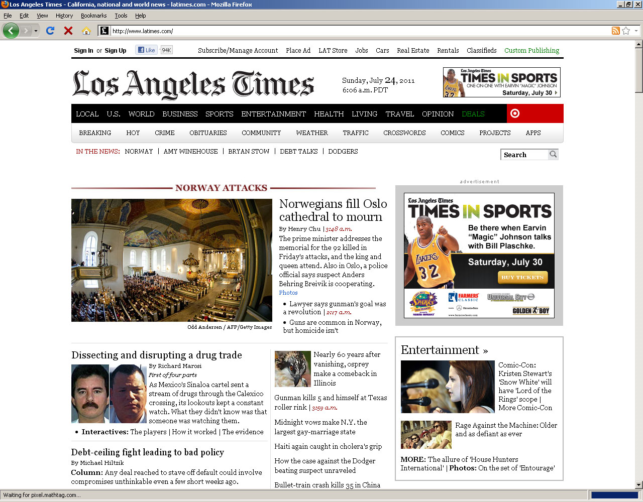
Task: Open the BUSINESS section
Action: click(x=180, y=114)
